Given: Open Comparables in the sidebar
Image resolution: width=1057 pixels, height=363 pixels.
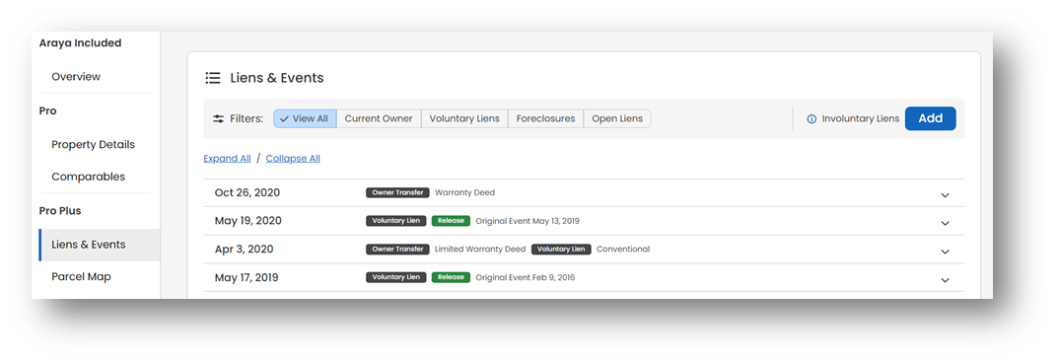Looking at the screenshot, I should point(89,177).
